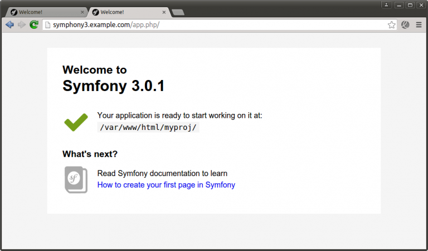Click the green checkmark icon

click(76, 122)
